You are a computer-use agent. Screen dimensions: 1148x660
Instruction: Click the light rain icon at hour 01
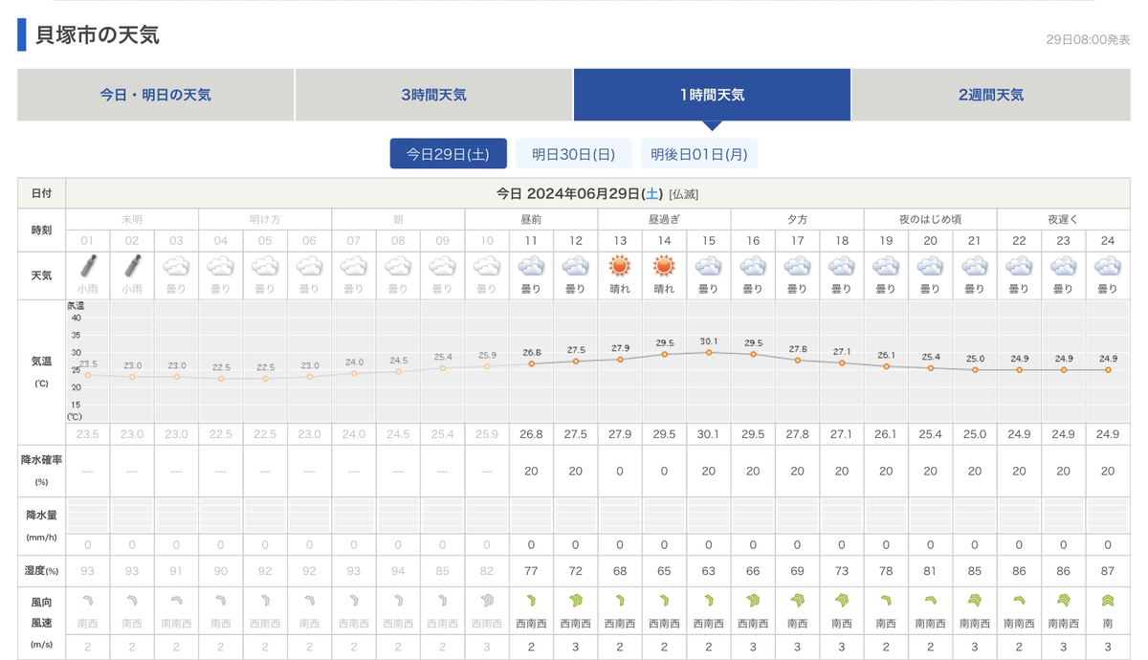coord(88,266)
